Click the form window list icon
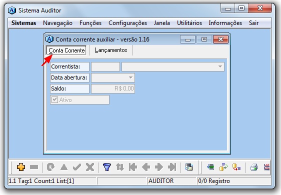281x195 pixels. [189, 167]
